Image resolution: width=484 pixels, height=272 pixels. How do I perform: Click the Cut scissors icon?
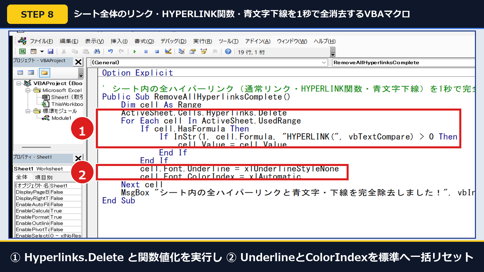tap(64, 52)
